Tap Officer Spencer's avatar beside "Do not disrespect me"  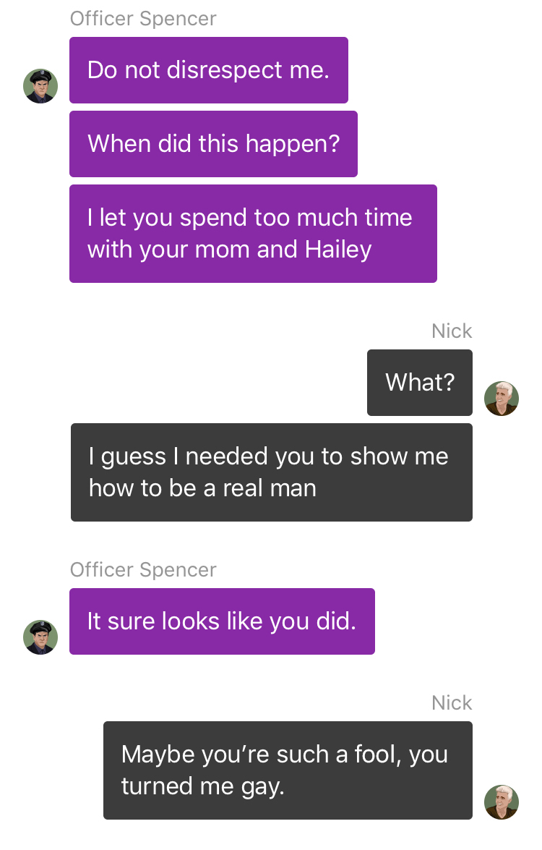pos(40,85)
